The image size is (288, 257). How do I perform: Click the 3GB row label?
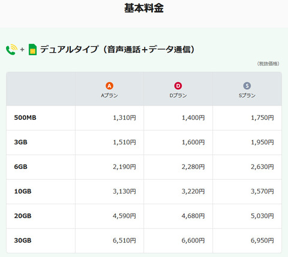click(x=20, y=142)
